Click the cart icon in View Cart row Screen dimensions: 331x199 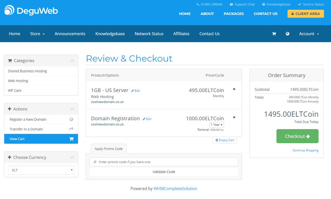71,139
